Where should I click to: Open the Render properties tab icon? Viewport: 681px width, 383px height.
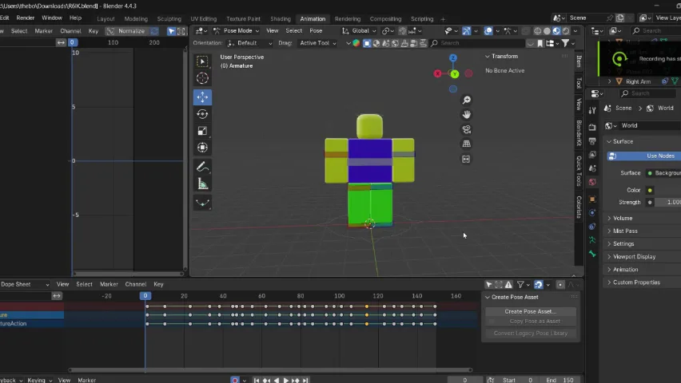[592, 127]
